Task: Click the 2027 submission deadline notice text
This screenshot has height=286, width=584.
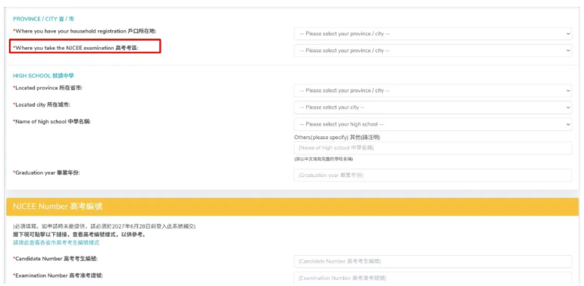Action: (x=105, y=226)
